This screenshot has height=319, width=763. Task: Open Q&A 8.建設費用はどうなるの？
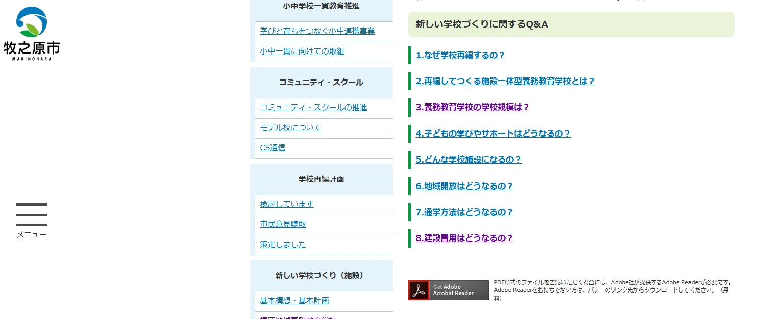(464, 238)
